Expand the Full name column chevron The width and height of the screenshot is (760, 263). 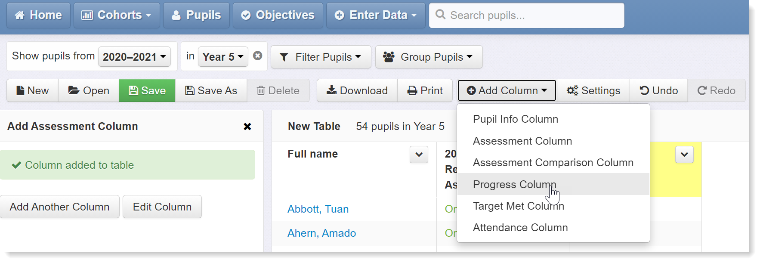[419, 155]
